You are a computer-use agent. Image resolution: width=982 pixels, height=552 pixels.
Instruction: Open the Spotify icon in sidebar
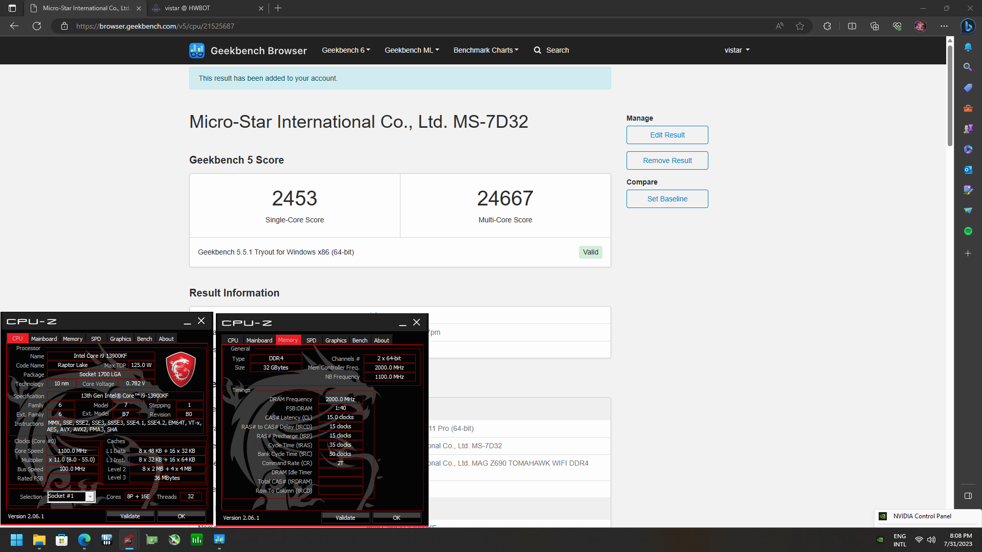(968, 231)
